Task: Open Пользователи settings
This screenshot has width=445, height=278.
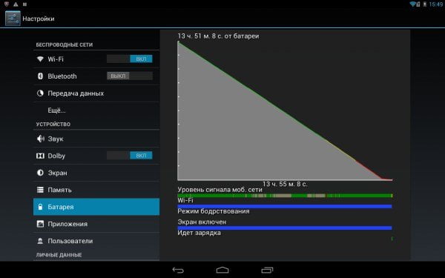Action: click(x=96, y=241)
